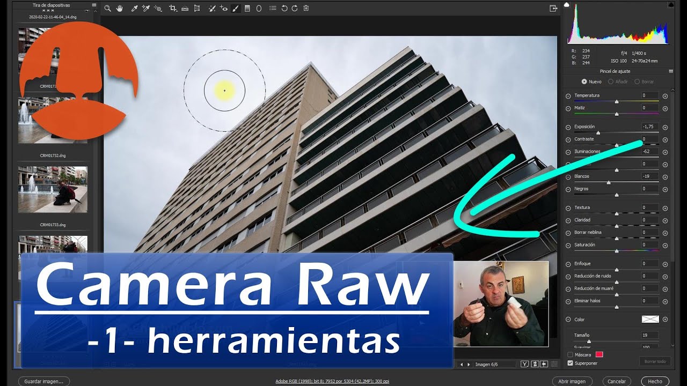Open Pincel de ajuste panel menu
This screenshot has width=687, height=386.
(670, 71)
